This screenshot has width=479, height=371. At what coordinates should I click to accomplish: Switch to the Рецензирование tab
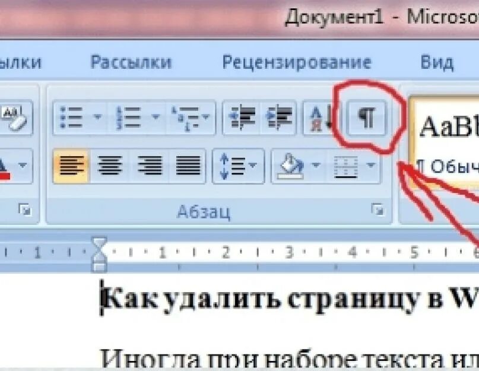pos(297,62)
